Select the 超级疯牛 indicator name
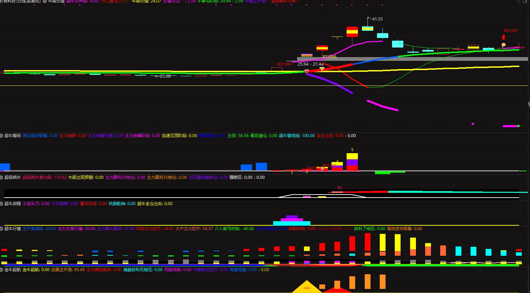 (13, 177)
